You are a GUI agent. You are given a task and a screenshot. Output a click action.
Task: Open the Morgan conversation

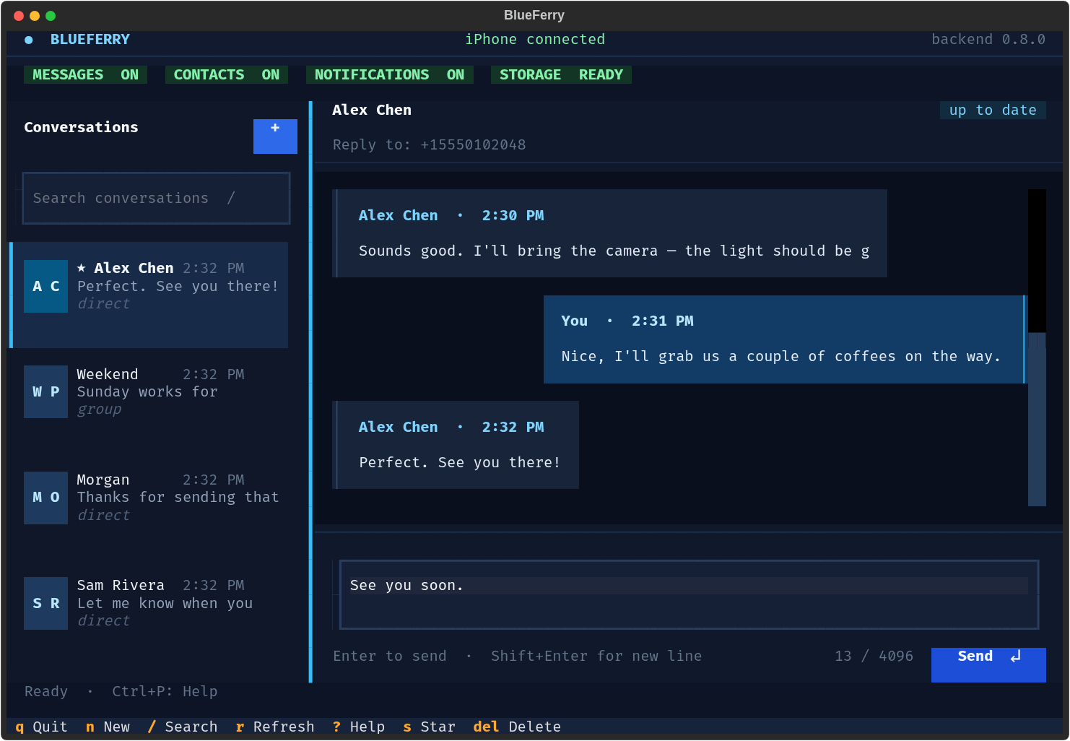pyautogui.click(x=149, y=506)
